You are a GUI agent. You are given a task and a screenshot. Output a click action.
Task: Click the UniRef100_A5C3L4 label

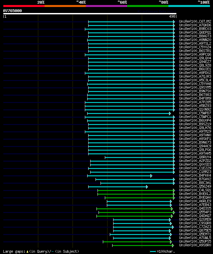pos(195,80)
